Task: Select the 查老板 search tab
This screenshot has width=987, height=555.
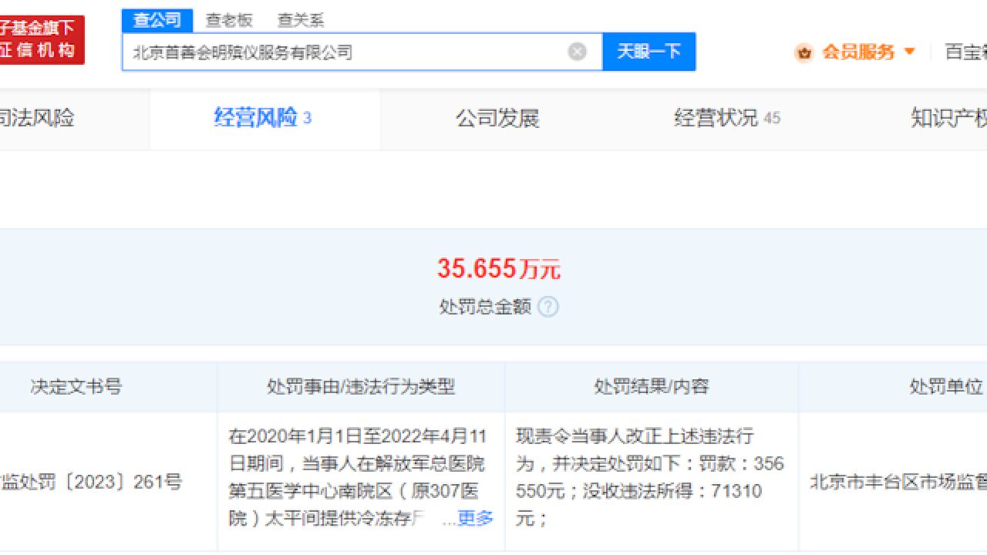Action: click(229, 21)
